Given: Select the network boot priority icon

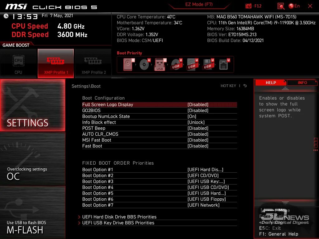Looking at the screenshot, I should [x=224, y=64].
